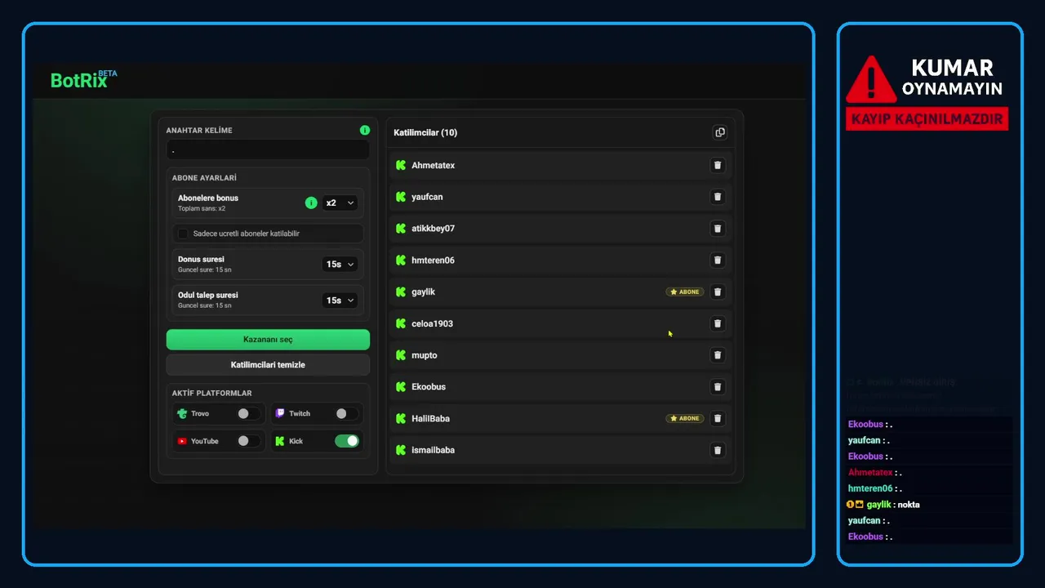Remove celoa1903 from the list
The image size is (1045, 588).
[x=718, y=323]
